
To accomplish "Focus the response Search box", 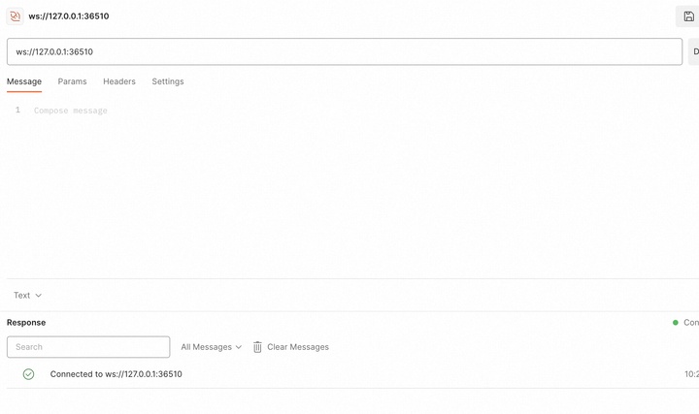I will (x=88, y=347).
